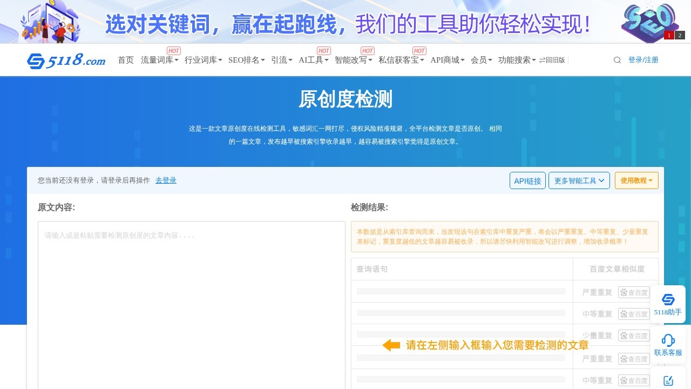
Task: Click the search magnifier icon
Action: [617, 60]
